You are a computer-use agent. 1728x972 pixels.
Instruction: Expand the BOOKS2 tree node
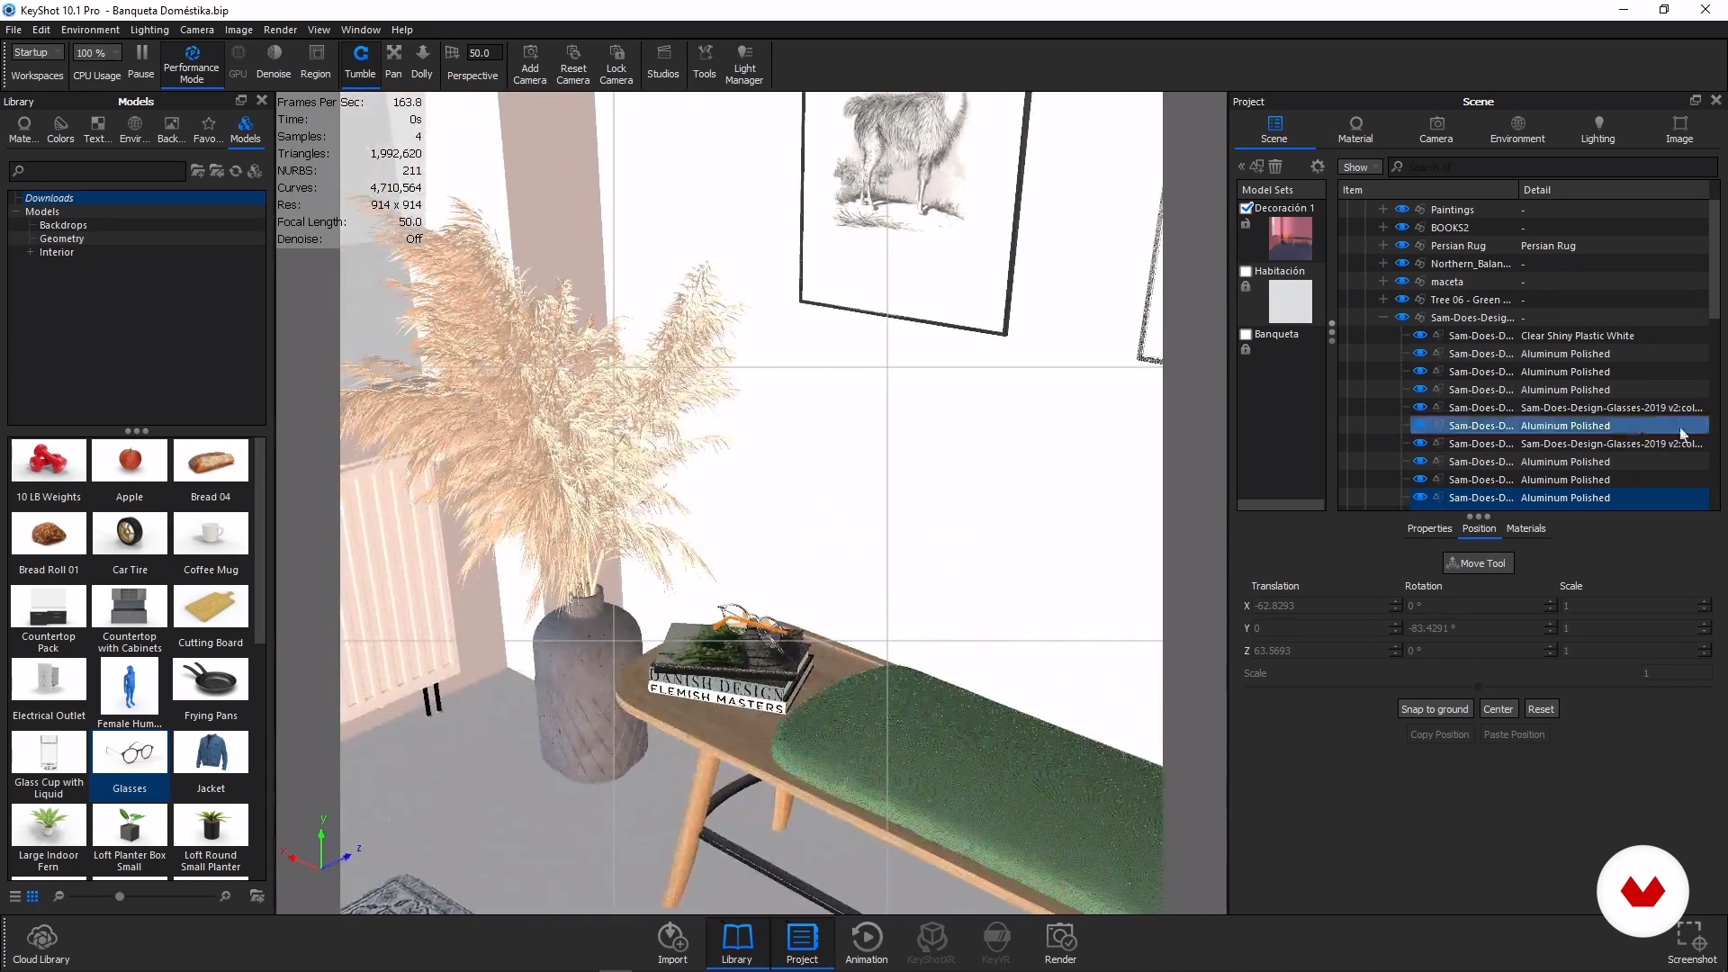(1383, 227)
